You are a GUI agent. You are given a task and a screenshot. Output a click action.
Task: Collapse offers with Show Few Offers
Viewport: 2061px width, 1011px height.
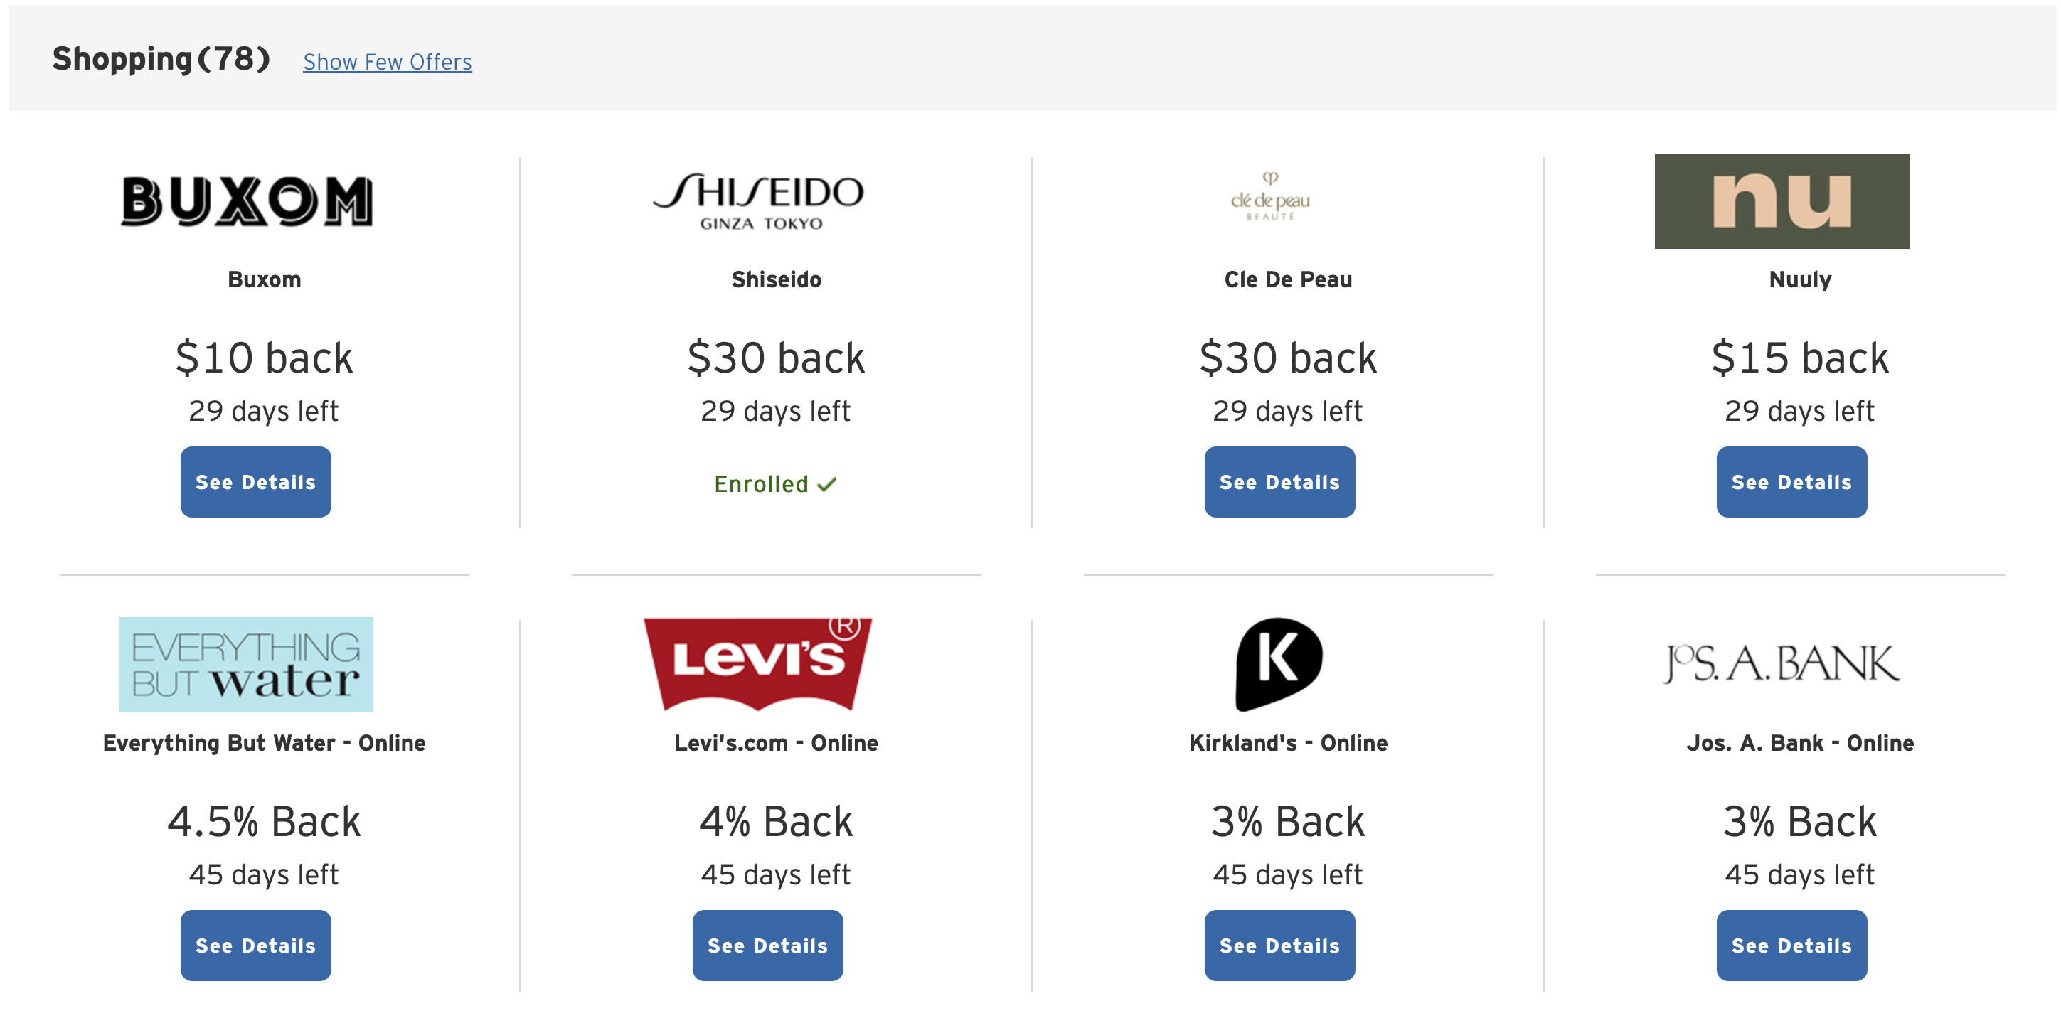click(387, 62)
